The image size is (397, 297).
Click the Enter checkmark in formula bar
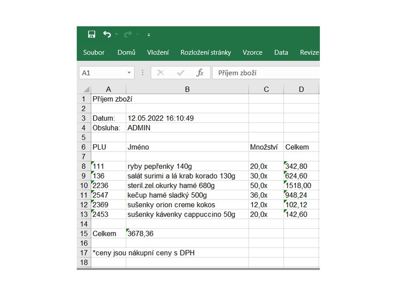coord(180,73)
